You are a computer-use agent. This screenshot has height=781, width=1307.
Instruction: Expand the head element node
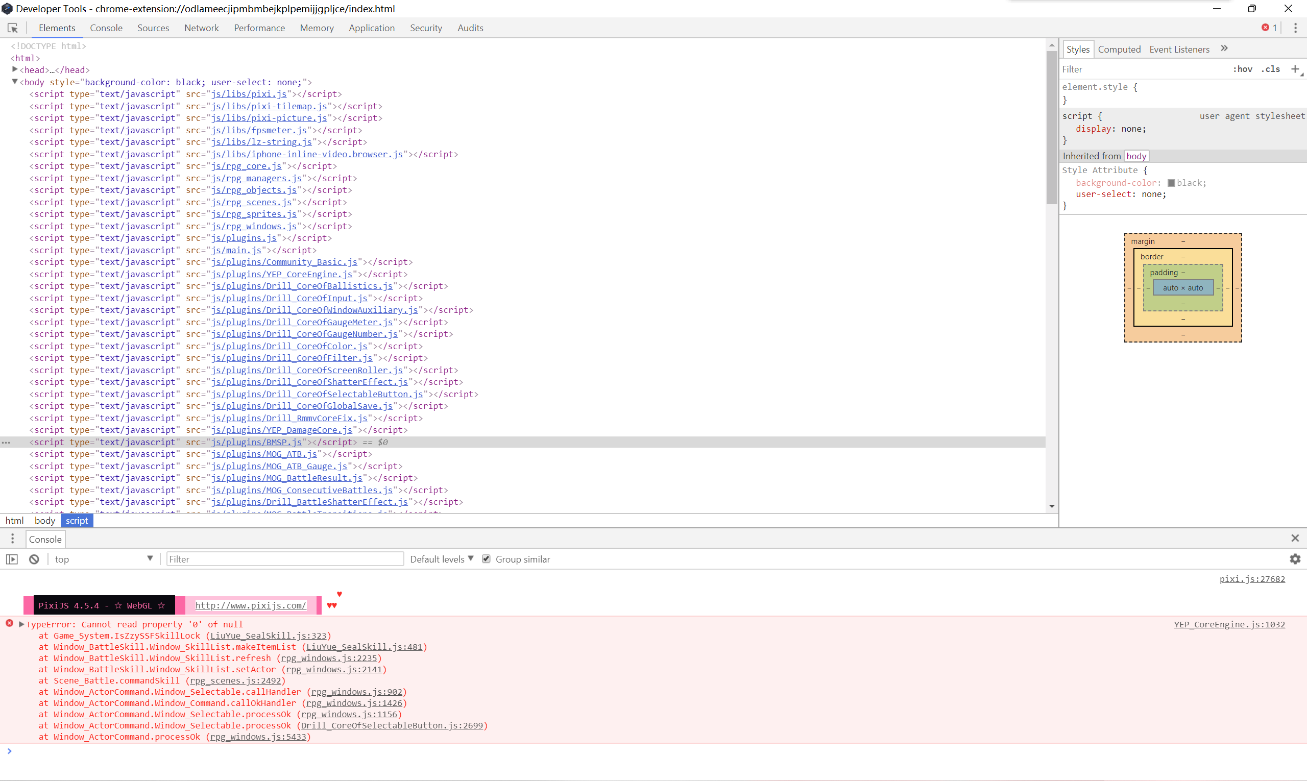point(15,69)
